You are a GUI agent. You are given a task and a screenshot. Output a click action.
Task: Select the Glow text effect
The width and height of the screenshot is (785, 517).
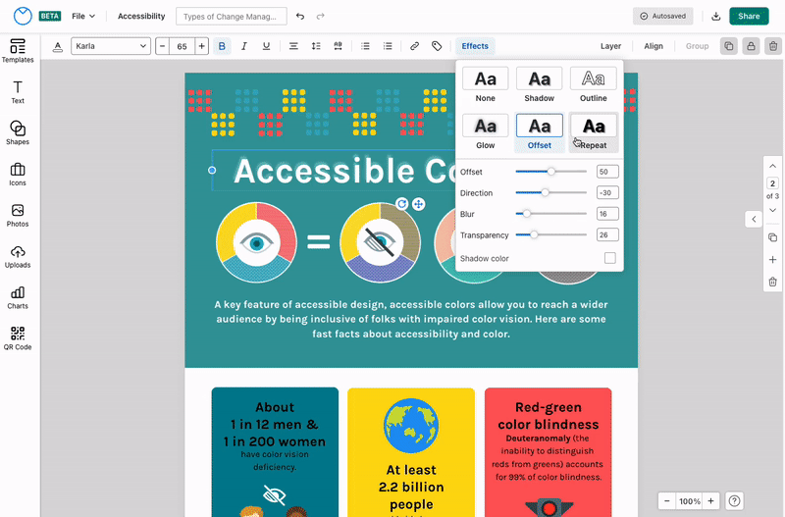tap(485, 132)
